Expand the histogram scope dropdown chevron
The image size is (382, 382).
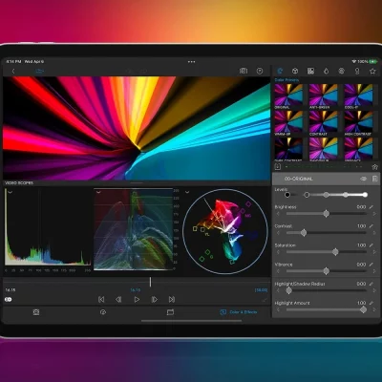click(x=10, y=192)
